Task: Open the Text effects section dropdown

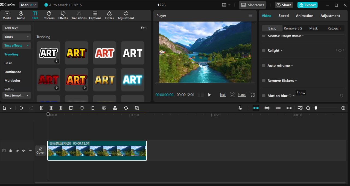Action: [16, 45]
